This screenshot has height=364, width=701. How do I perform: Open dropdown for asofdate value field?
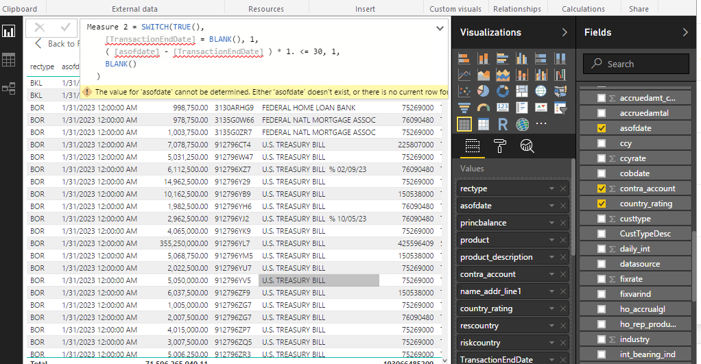[x=551, y=206]
